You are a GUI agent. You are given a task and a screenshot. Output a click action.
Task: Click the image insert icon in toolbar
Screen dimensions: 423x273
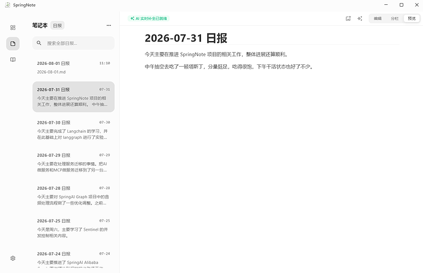pos(348,18)
